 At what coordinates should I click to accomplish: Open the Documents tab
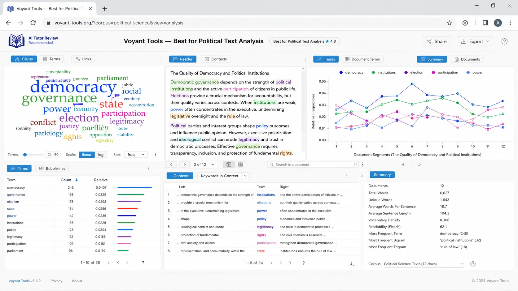(x=467, y=59)
